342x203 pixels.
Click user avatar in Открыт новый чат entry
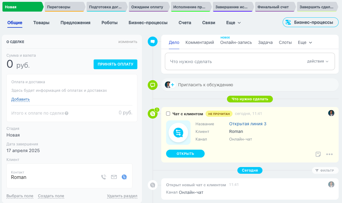[331, 184]
